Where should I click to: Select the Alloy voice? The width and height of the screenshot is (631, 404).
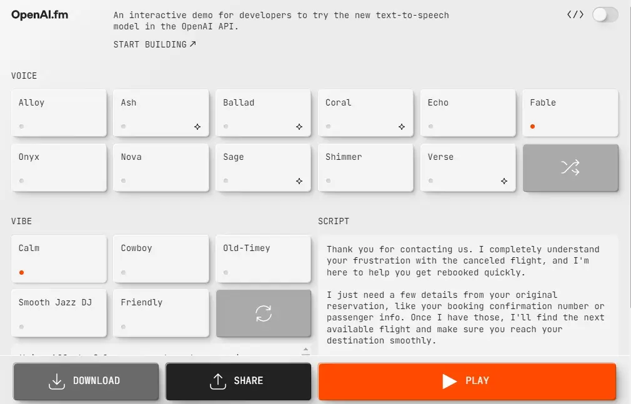point(59,113)
